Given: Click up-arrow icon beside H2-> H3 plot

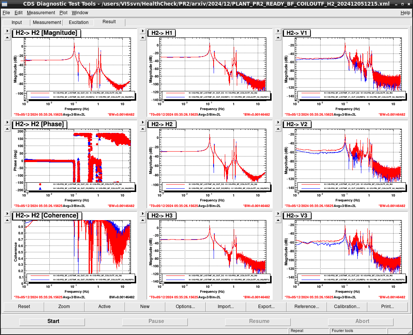Looking at the screenshot, I should (x=143, y=220).
